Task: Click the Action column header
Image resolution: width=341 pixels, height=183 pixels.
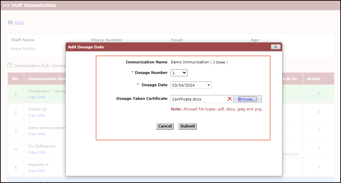Action: tap(313, 79)
